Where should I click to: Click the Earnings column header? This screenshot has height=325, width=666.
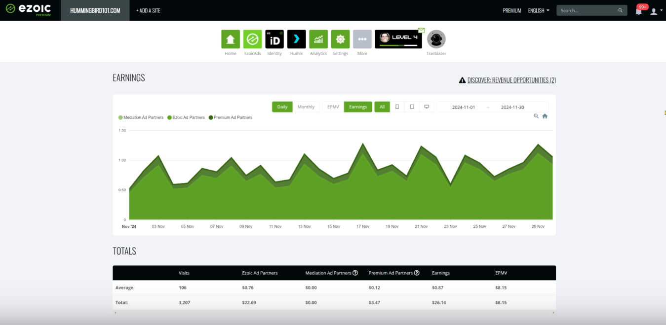tap(441, 273)
